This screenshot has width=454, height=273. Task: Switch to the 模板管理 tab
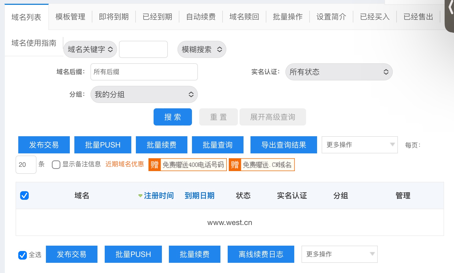click(70, 17)
